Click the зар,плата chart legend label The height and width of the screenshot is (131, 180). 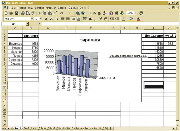(107, 78)
